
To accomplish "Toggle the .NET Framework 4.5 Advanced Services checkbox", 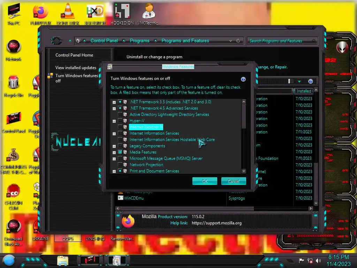I will [x=120, y=108].
